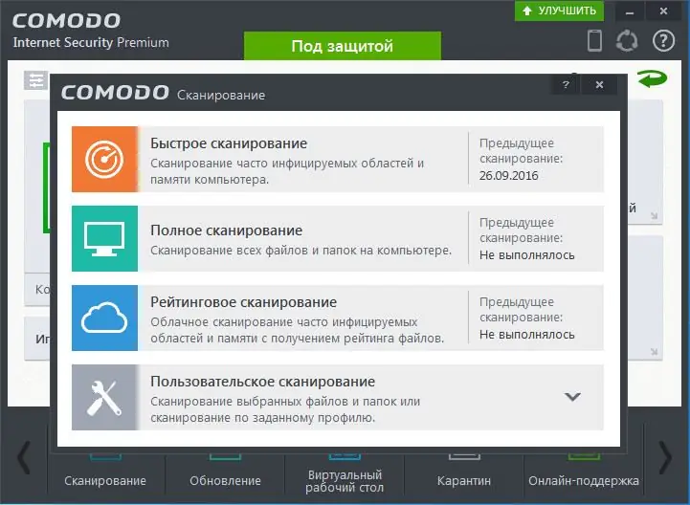Image resolution: width=690 pixels, height=505 pixels.
Task: Click Не выполнялось in the rating scan row
Action: point(526,335)
